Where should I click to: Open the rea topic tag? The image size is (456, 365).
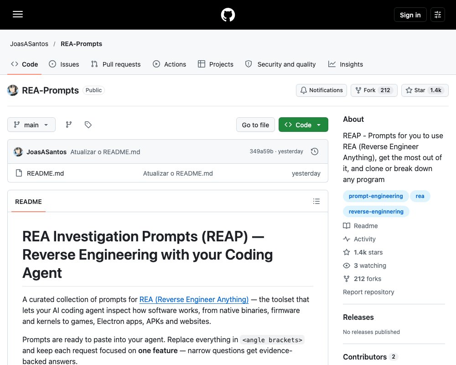(x=420, y=196)
